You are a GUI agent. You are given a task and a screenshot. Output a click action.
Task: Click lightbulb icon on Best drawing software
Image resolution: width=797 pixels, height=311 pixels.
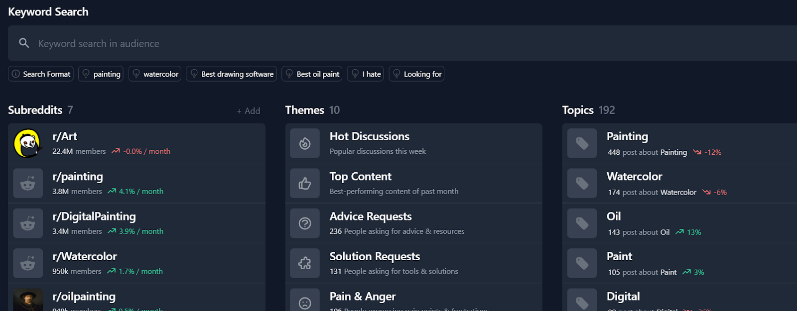194,74
